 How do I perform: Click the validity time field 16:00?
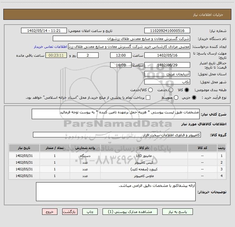pyautogui.click(x=121, y=65)
